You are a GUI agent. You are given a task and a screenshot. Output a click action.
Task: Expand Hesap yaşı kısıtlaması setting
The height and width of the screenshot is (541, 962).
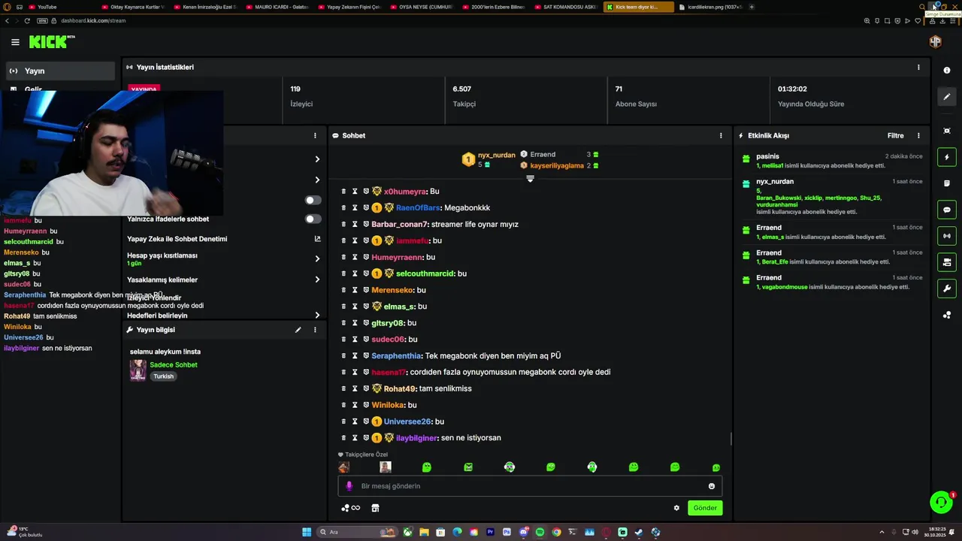click(317, 258)
